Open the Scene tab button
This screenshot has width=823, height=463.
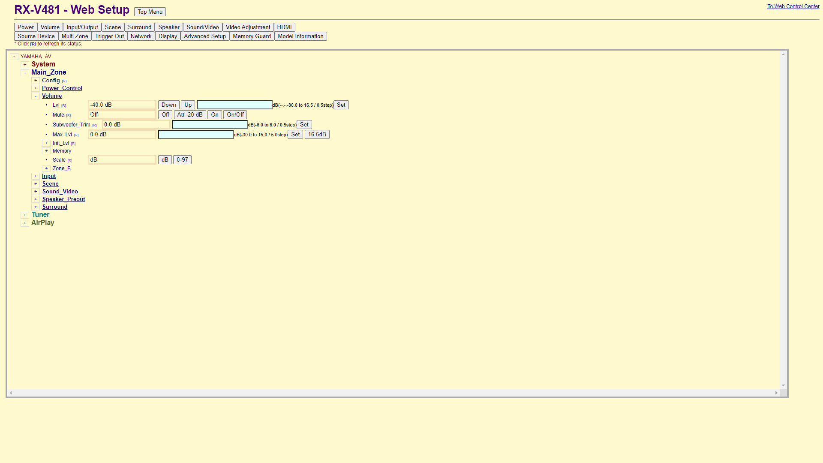113,27
